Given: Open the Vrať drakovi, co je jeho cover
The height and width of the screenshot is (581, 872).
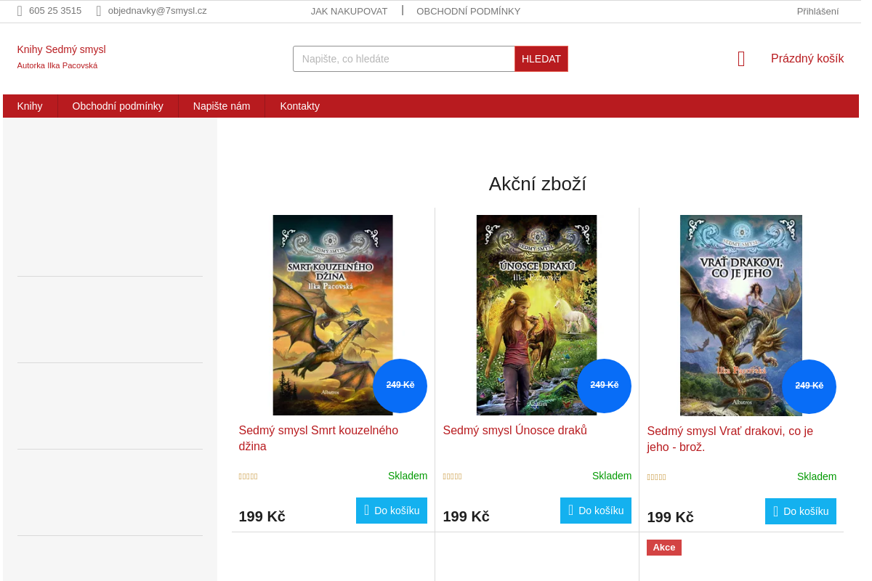Looking at the screenshot, I should (x=741, y=315).
